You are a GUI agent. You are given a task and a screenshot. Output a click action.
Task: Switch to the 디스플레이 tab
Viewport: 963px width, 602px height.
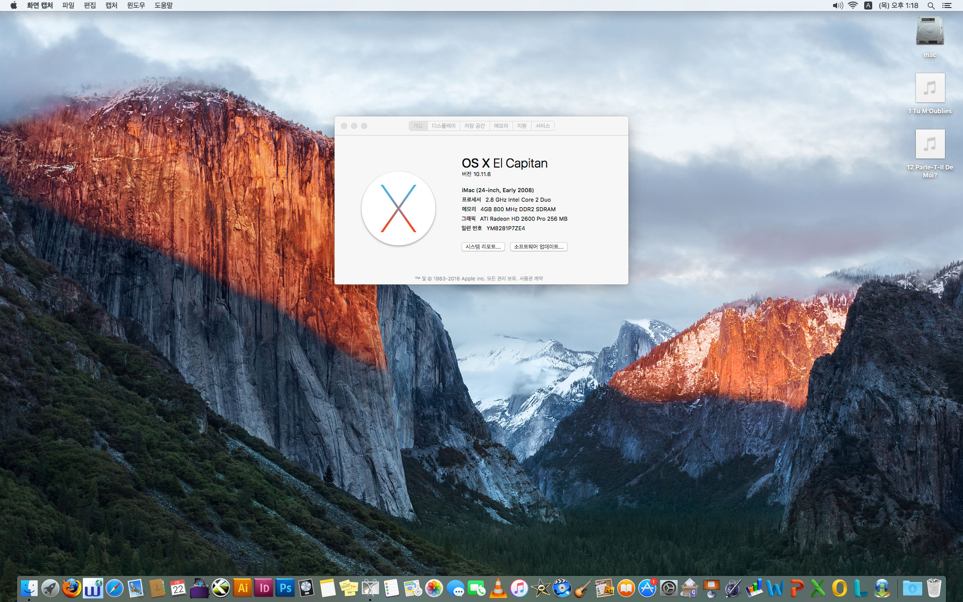tap(443, 126)
